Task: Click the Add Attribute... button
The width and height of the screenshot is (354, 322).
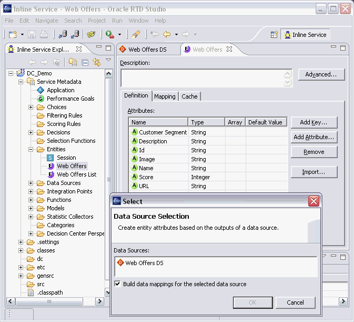Action: tap(314, 137)
